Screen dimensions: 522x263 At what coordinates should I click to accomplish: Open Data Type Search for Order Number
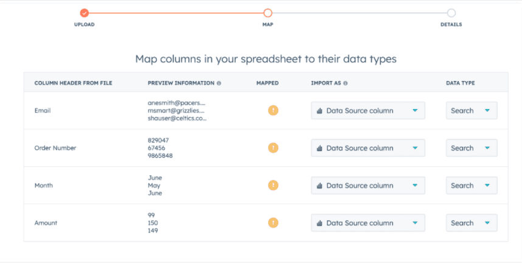471,148
